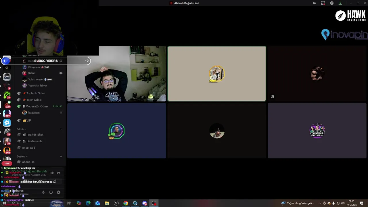Open the masked-face server icon
The width and height of the screenshot is (368, 207).
(x=7, y=77)
